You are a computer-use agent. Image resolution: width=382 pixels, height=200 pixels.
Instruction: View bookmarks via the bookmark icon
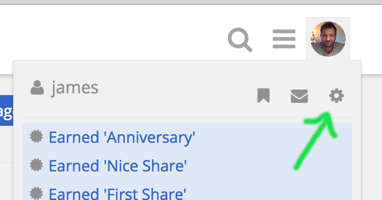point(264,96)
